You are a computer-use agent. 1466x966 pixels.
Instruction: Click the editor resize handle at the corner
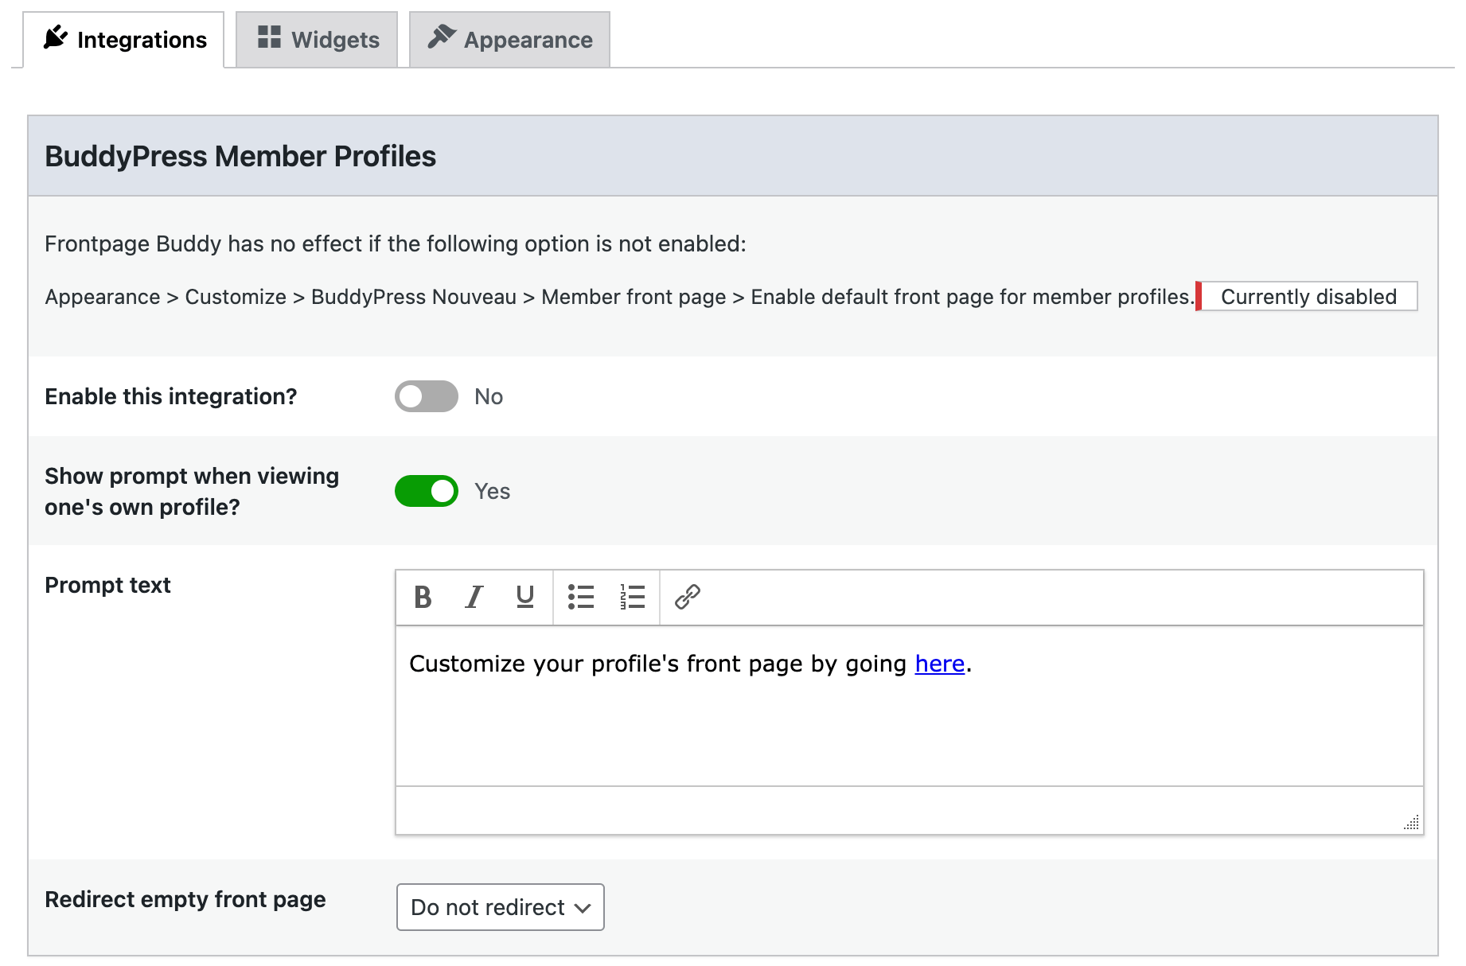pos(1411,823)
